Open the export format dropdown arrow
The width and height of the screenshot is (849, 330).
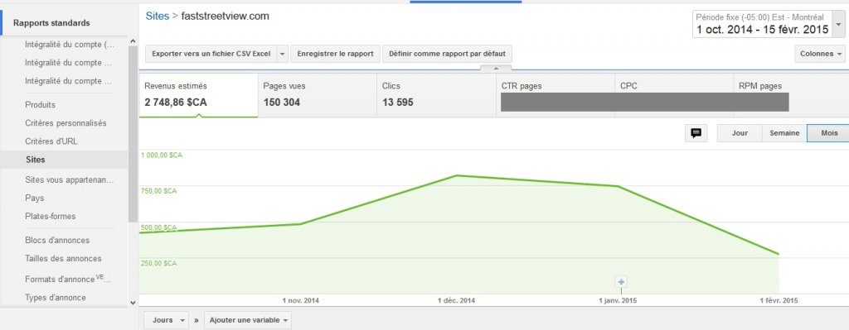tap(282, 54)
